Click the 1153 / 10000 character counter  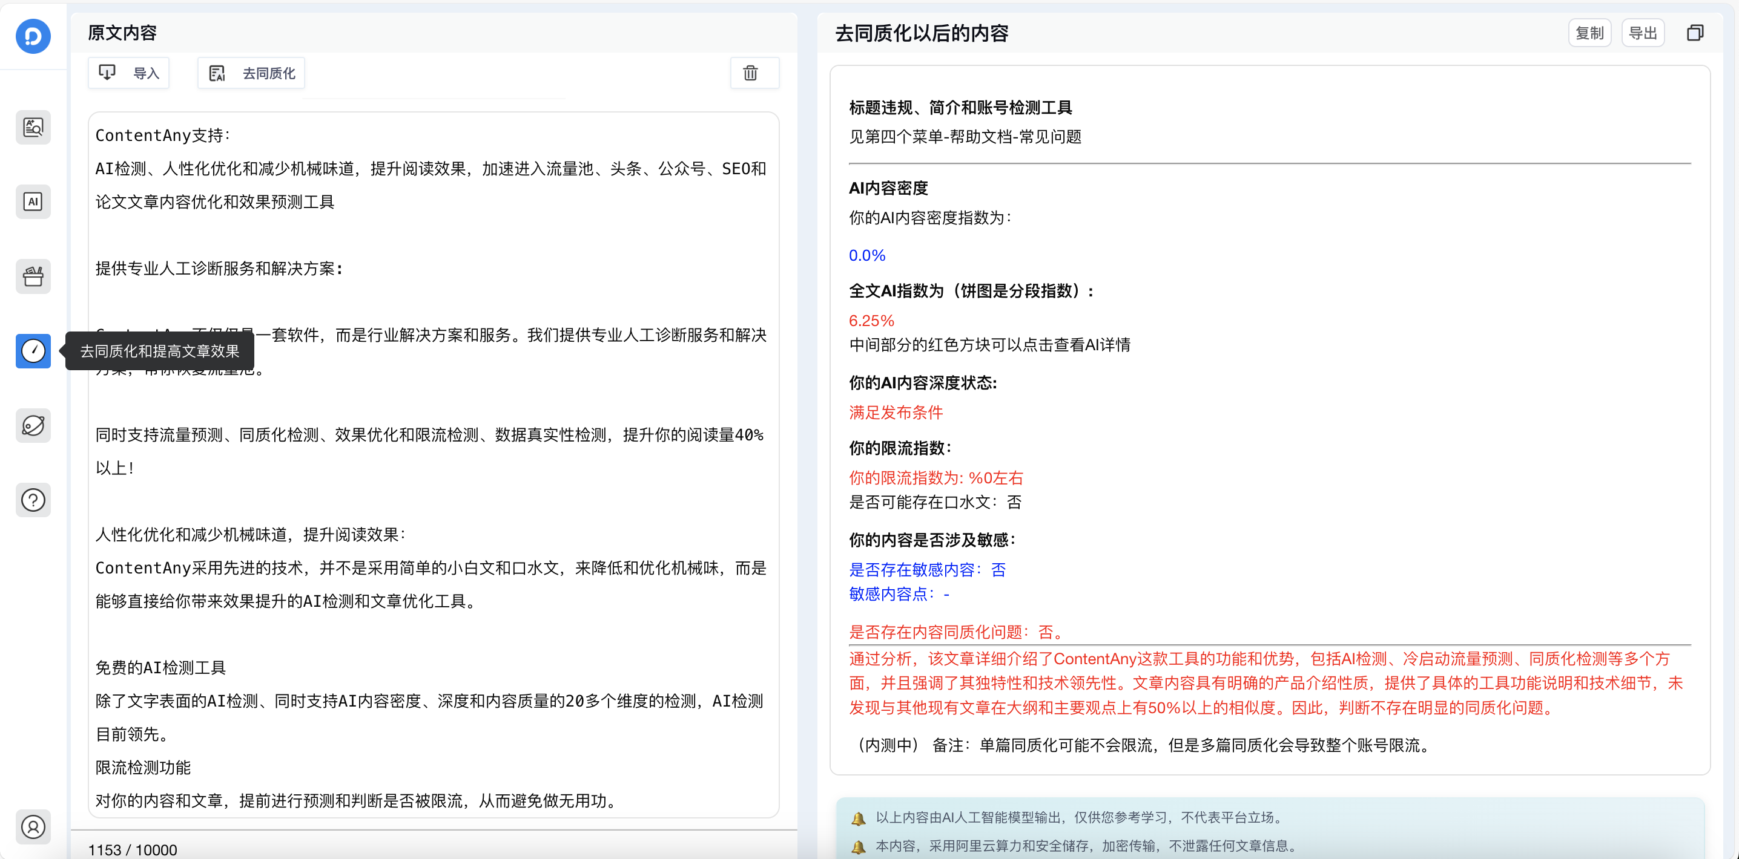[x=133, y=849]
